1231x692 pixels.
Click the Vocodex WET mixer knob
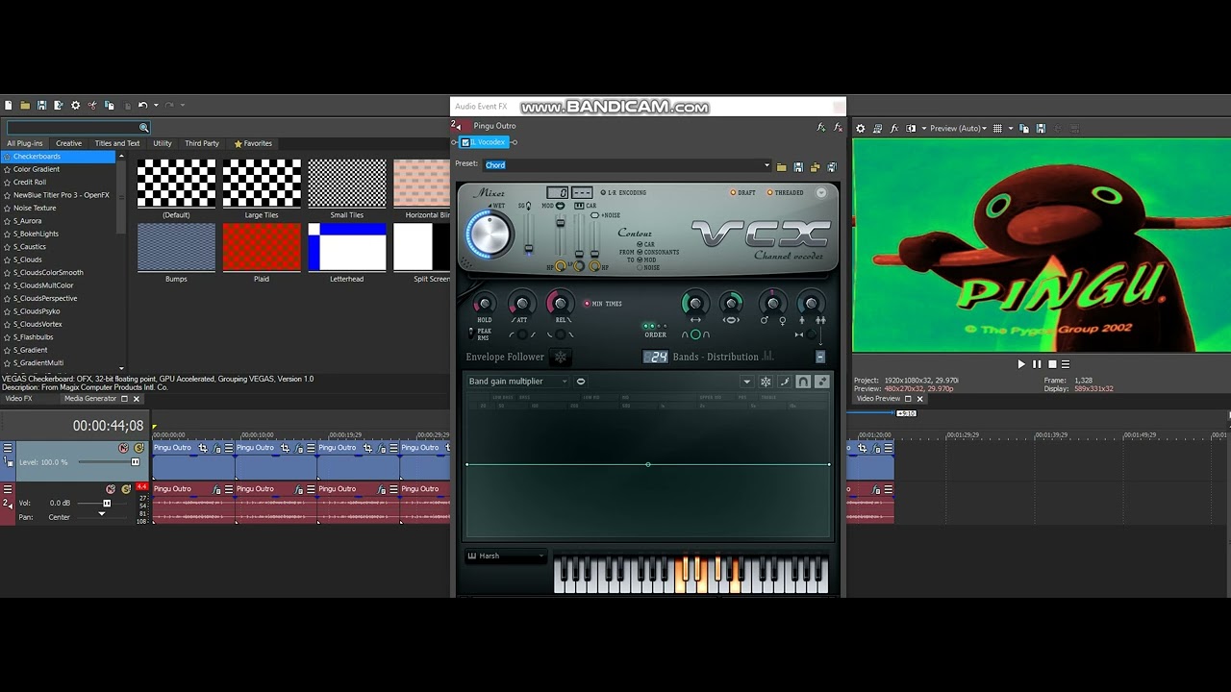coord(489,235)
